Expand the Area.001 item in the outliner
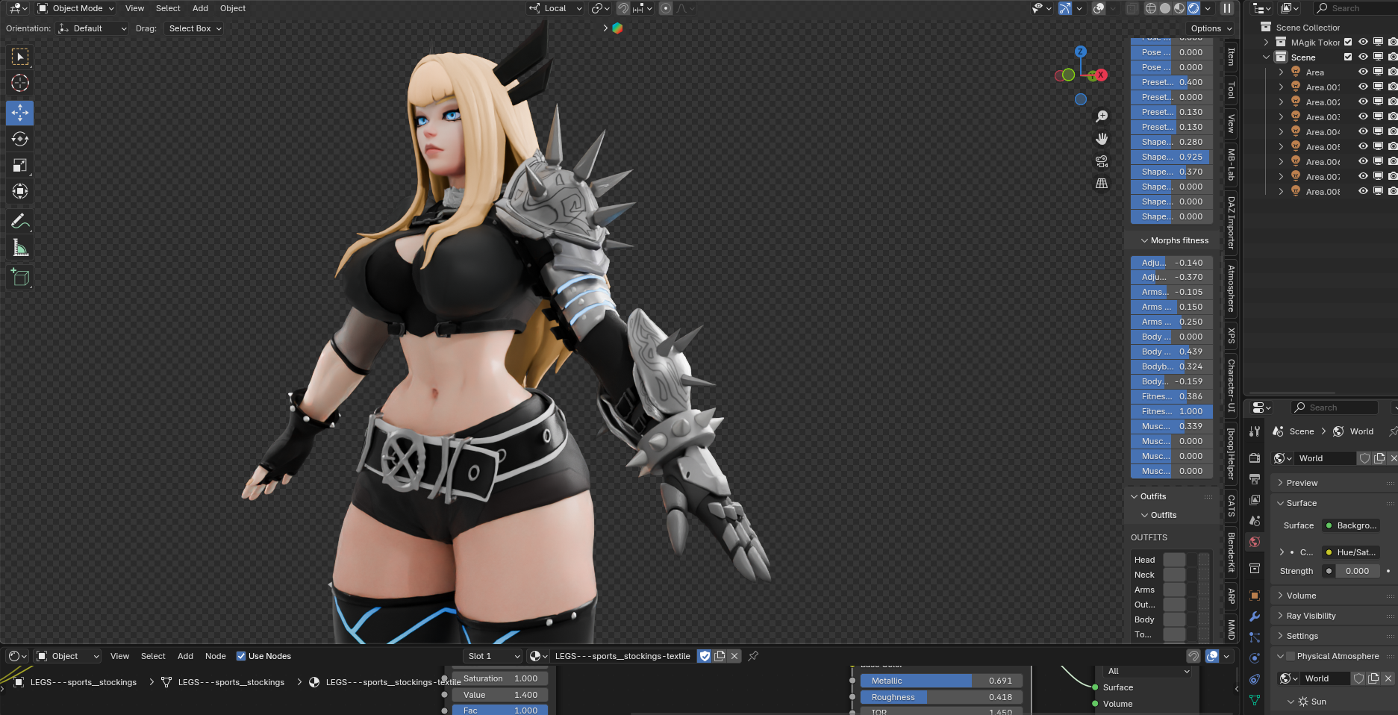Image resolution: width=1398 pixels, height=715 pixels. [1281, 87]
